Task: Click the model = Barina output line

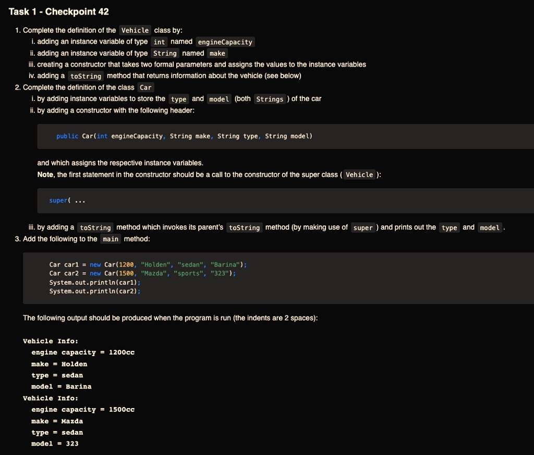Action: [x=62, y=387]
